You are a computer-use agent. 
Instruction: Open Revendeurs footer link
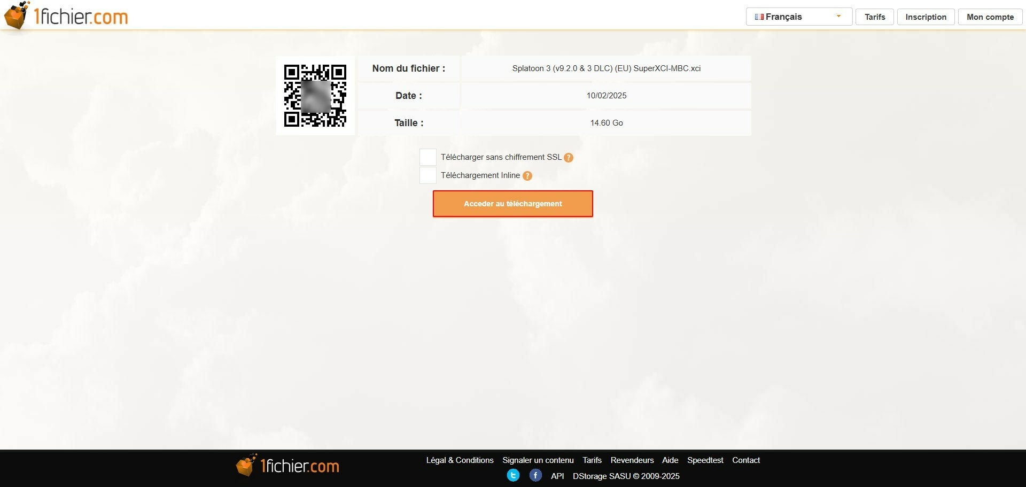coord(632,460)
